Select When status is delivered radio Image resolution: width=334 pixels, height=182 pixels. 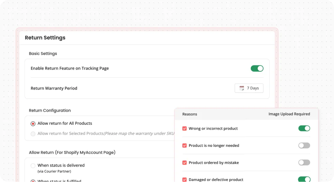33,166
